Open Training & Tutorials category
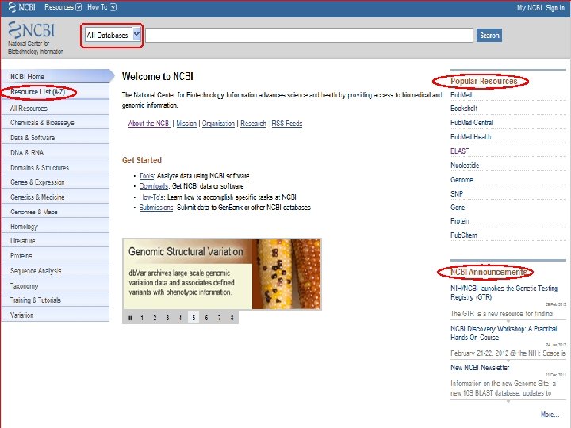Viewport: 571px width, 428px height. pyautogui.click(x=56, y=300)
